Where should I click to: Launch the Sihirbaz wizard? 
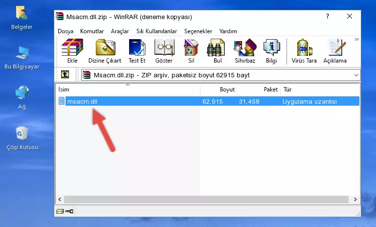coord(245,51)
